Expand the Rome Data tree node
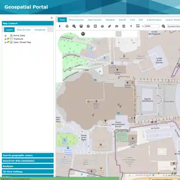 point(5,36)
